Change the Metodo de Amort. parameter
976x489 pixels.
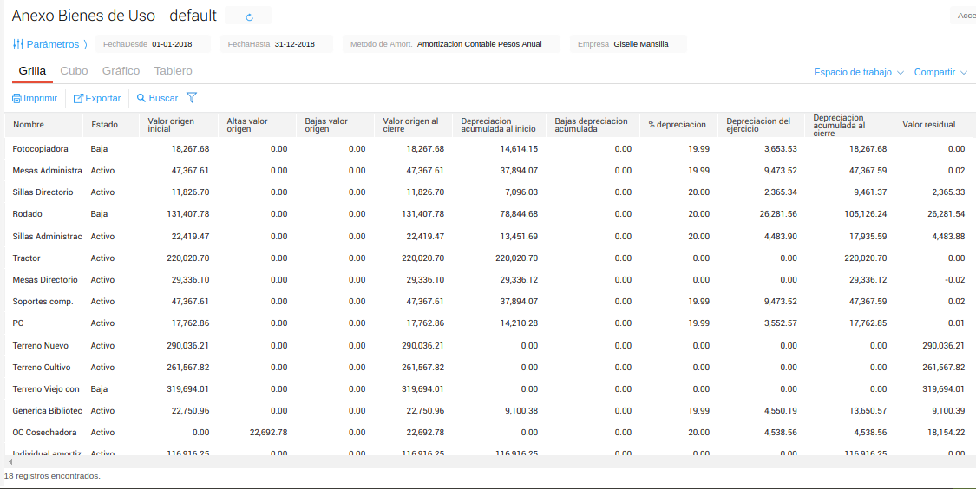point(479,44)
